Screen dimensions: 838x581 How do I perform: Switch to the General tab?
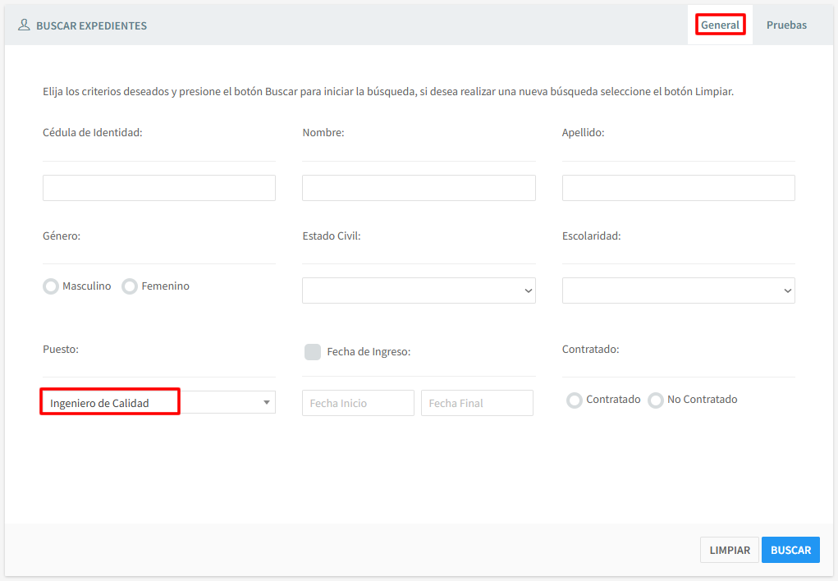point(720,25)
